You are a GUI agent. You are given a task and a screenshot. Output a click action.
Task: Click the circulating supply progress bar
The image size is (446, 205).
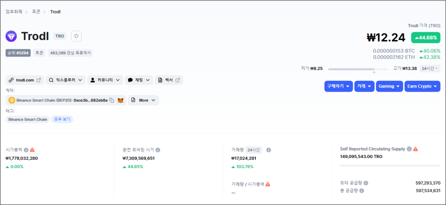(x=390, y=165)
